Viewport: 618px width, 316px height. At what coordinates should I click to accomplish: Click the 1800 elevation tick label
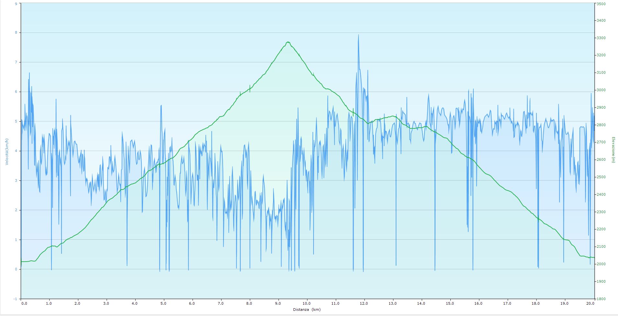[601, 299]
